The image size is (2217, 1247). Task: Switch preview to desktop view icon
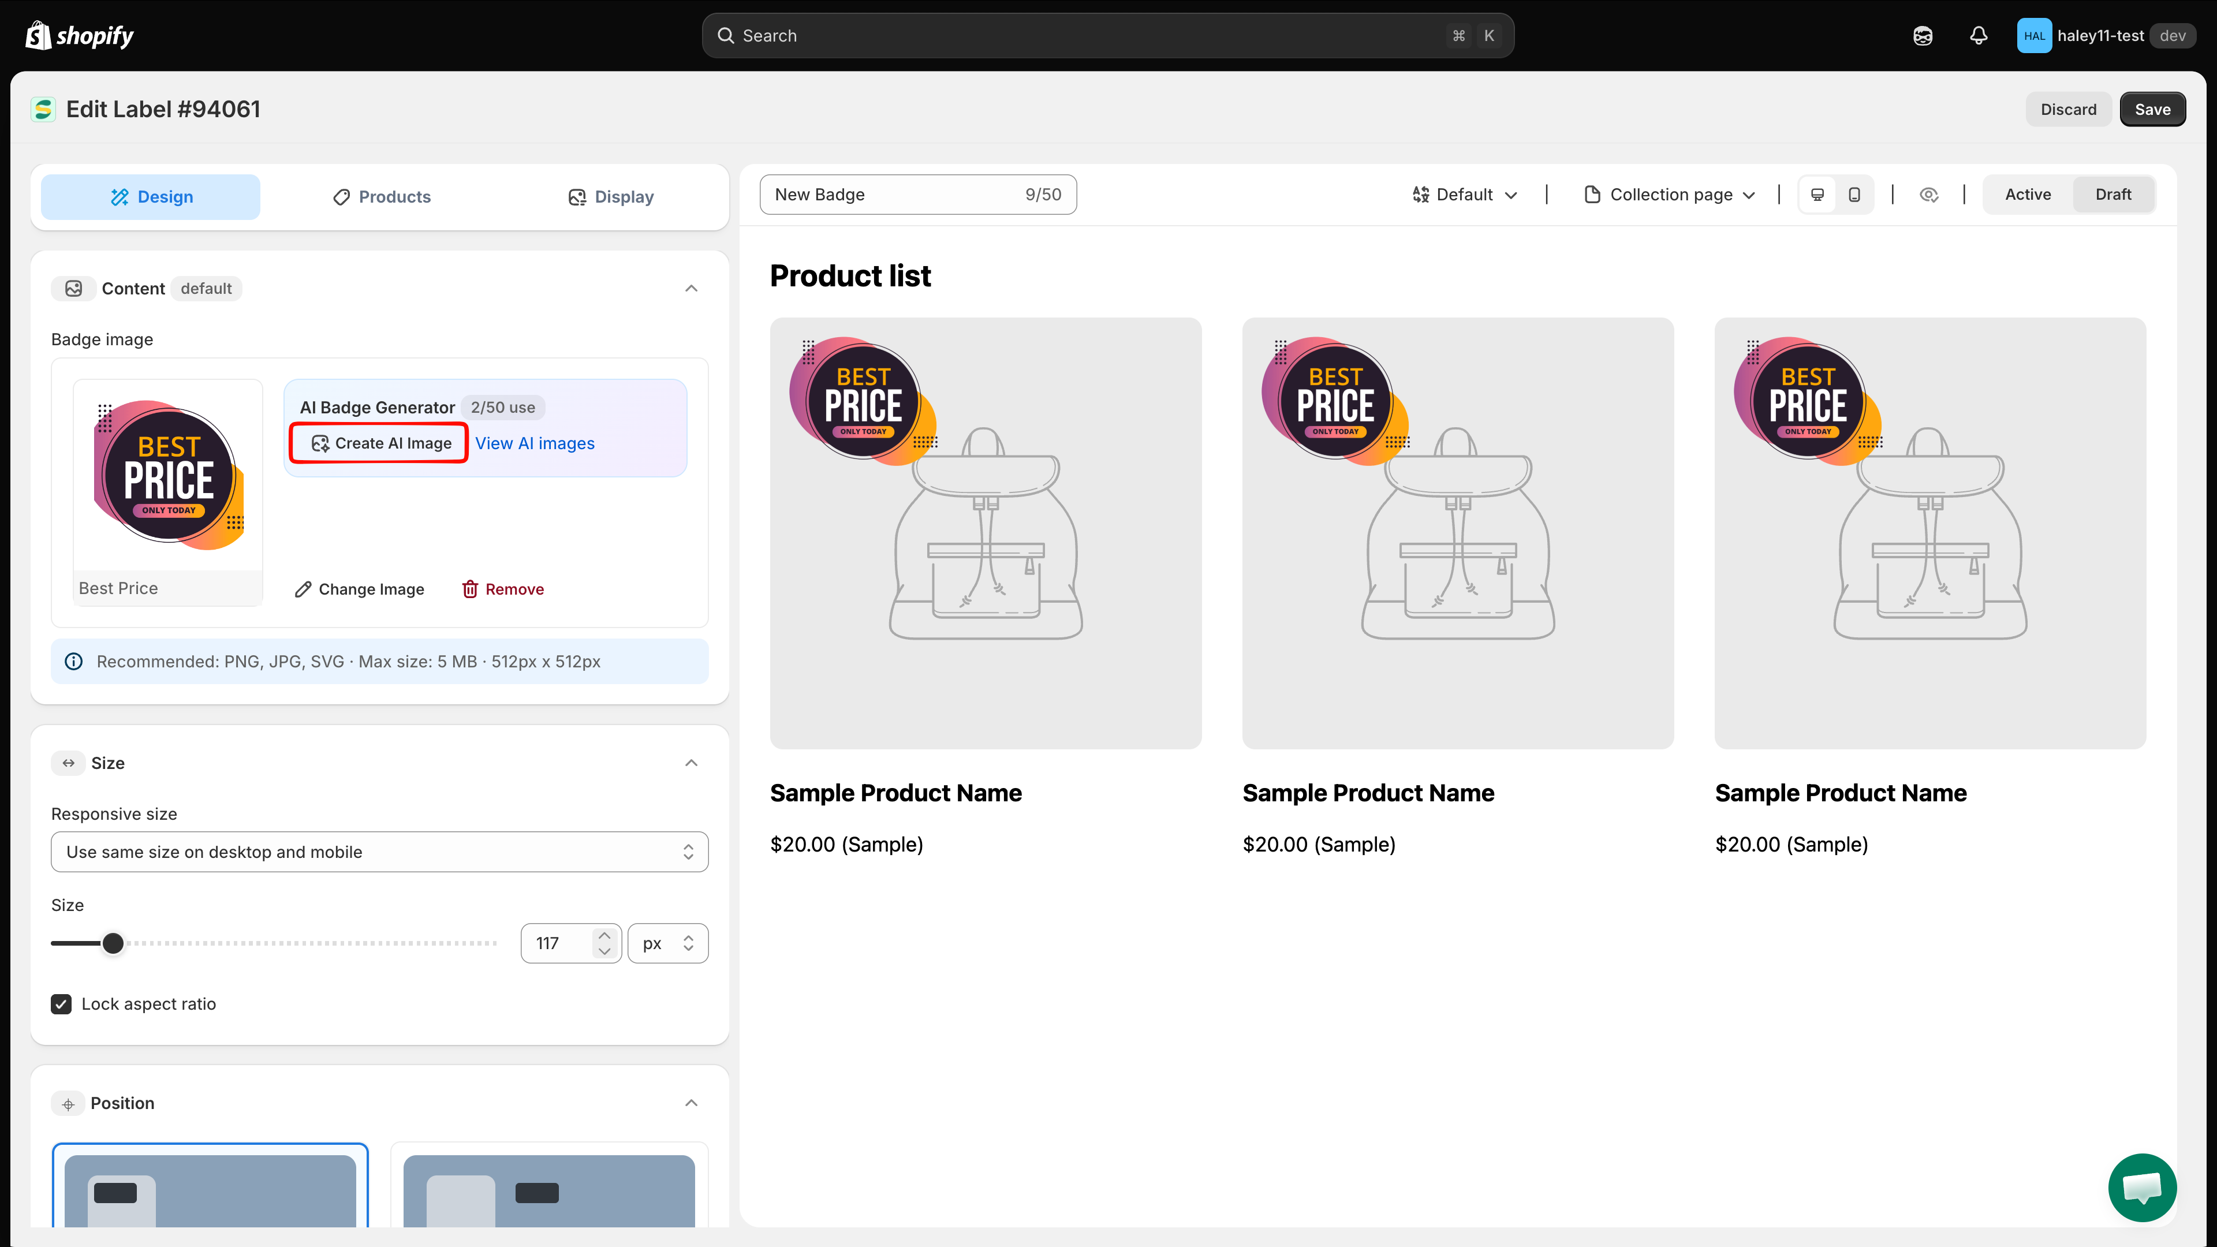pyautogui.click(x=1817, y=195)
